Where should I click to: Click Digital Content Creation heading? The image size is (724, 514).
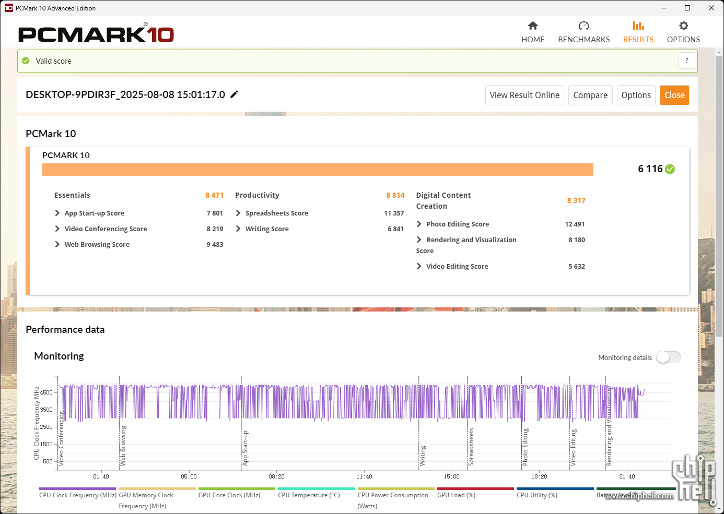click(x=443, y=201)
